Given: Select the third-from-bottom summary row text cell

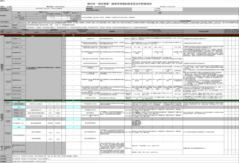Looking at the screenshot, I should [x=125, y=156].
